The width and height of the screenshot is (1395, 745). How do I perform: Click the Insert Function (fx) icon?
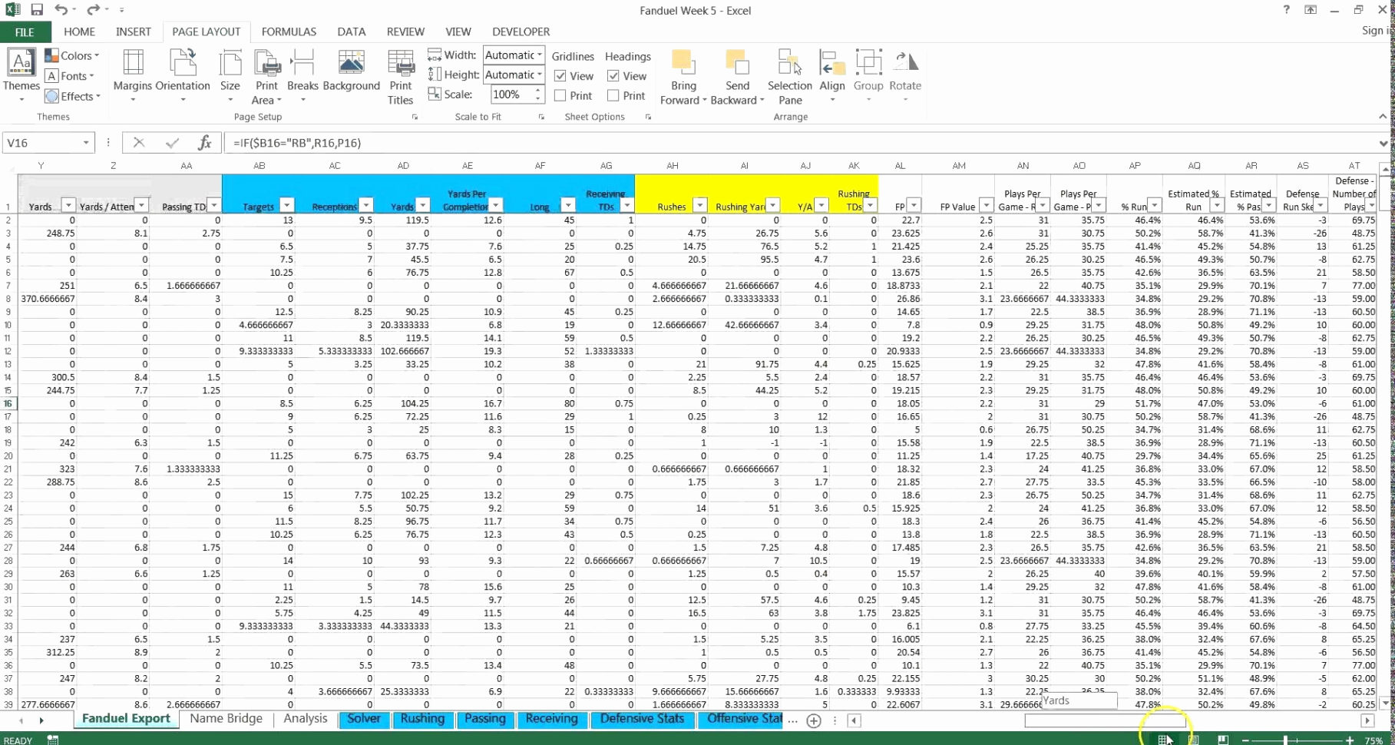point(204,142)
